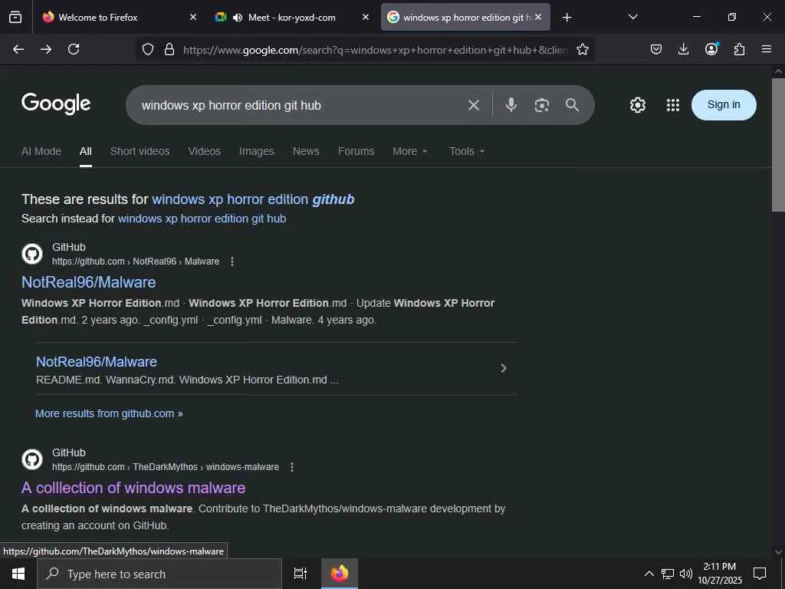List all tabs dropdown arrow

click(632, 17)
